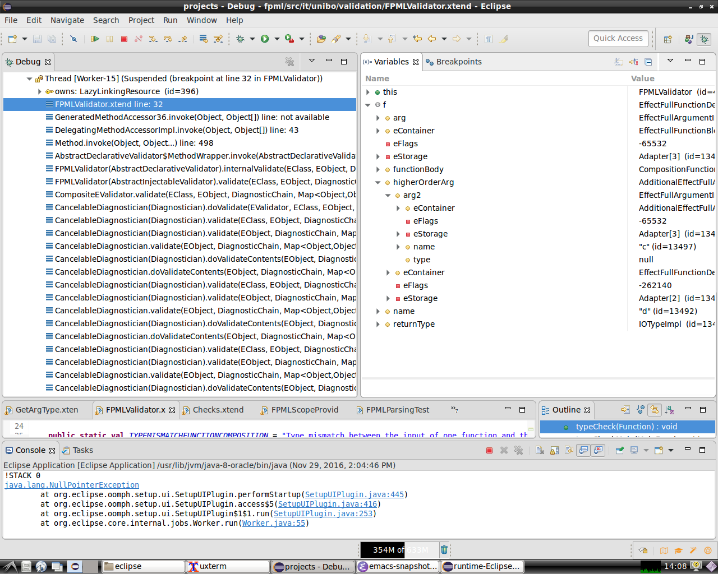The image size is (718, 574).
Task: Click garbage collector trash icon
Action: click(444, 550)
